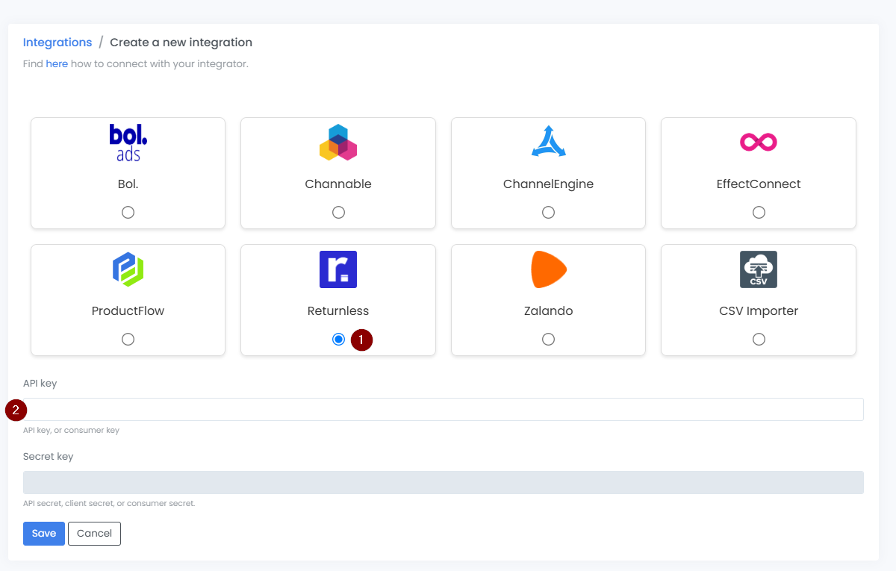896x571 pixels.
Task: Go to Integrations breadcrumb link
Action: point(57,43)
